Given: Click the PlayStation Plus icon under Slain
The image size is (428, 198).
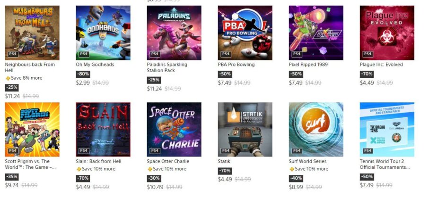Looking at the screenshot, I should click(79, 169).
